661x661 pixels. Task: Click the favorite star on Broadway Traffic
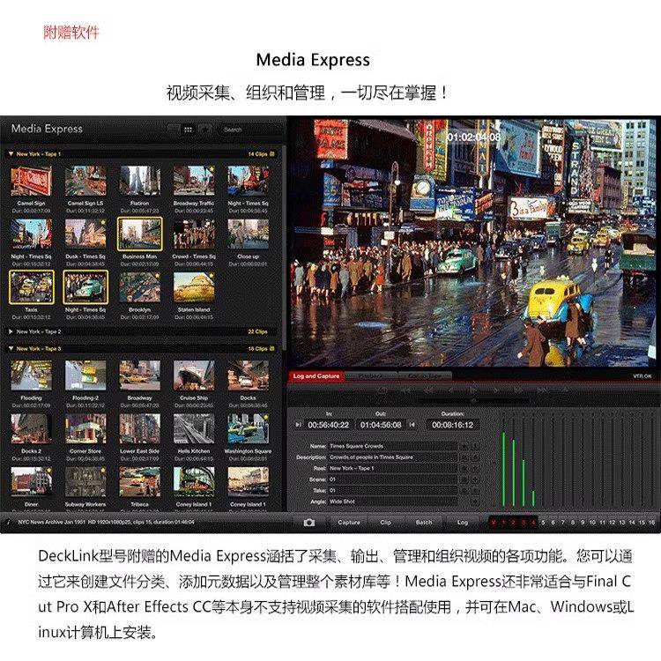click(212, 169)
